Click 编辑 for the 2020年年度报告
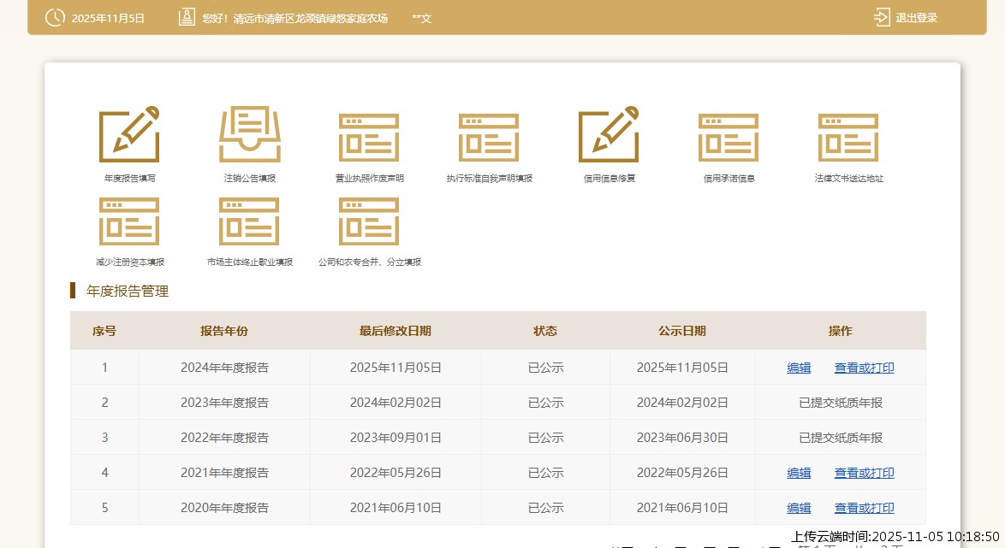 coord(799,508)
